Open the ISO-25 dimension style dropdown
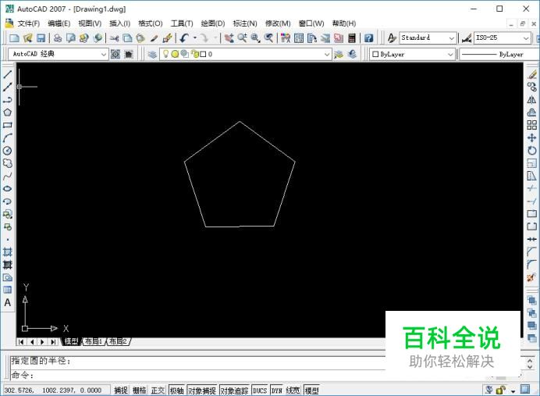The height and width of the screenshot is (396, 540). (x=526, y=38)
